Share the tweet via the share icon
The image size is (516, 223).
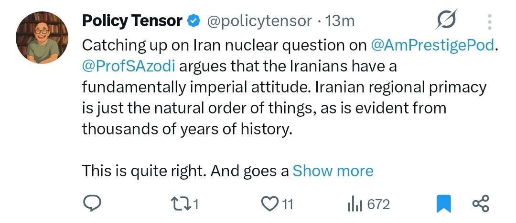pyautogui.click(x=481, y=203)
